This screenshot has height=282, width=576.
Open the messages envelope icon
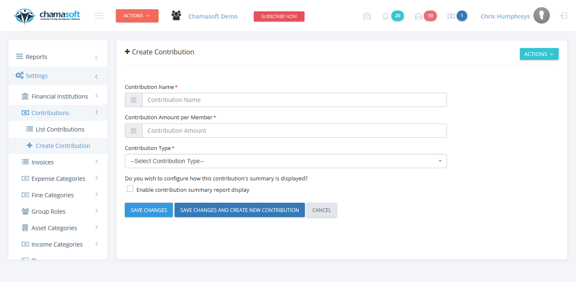[418, 16]
